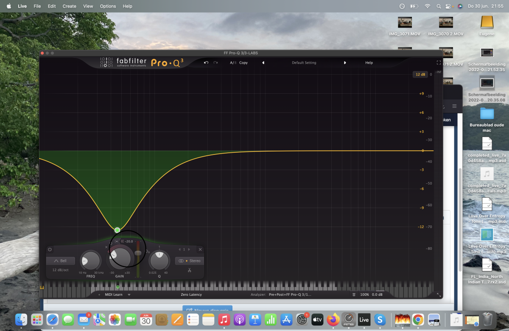Select the Eugene drive on desktop
The height and width of the screenshot is (331, 509).
tap(487, 26)
